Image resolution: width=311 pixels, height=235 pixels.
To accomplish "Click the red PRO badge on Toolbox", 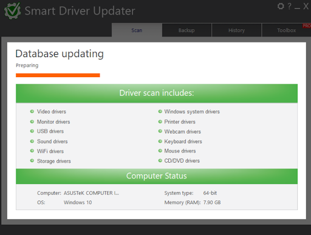I will [x=307, y=26].
